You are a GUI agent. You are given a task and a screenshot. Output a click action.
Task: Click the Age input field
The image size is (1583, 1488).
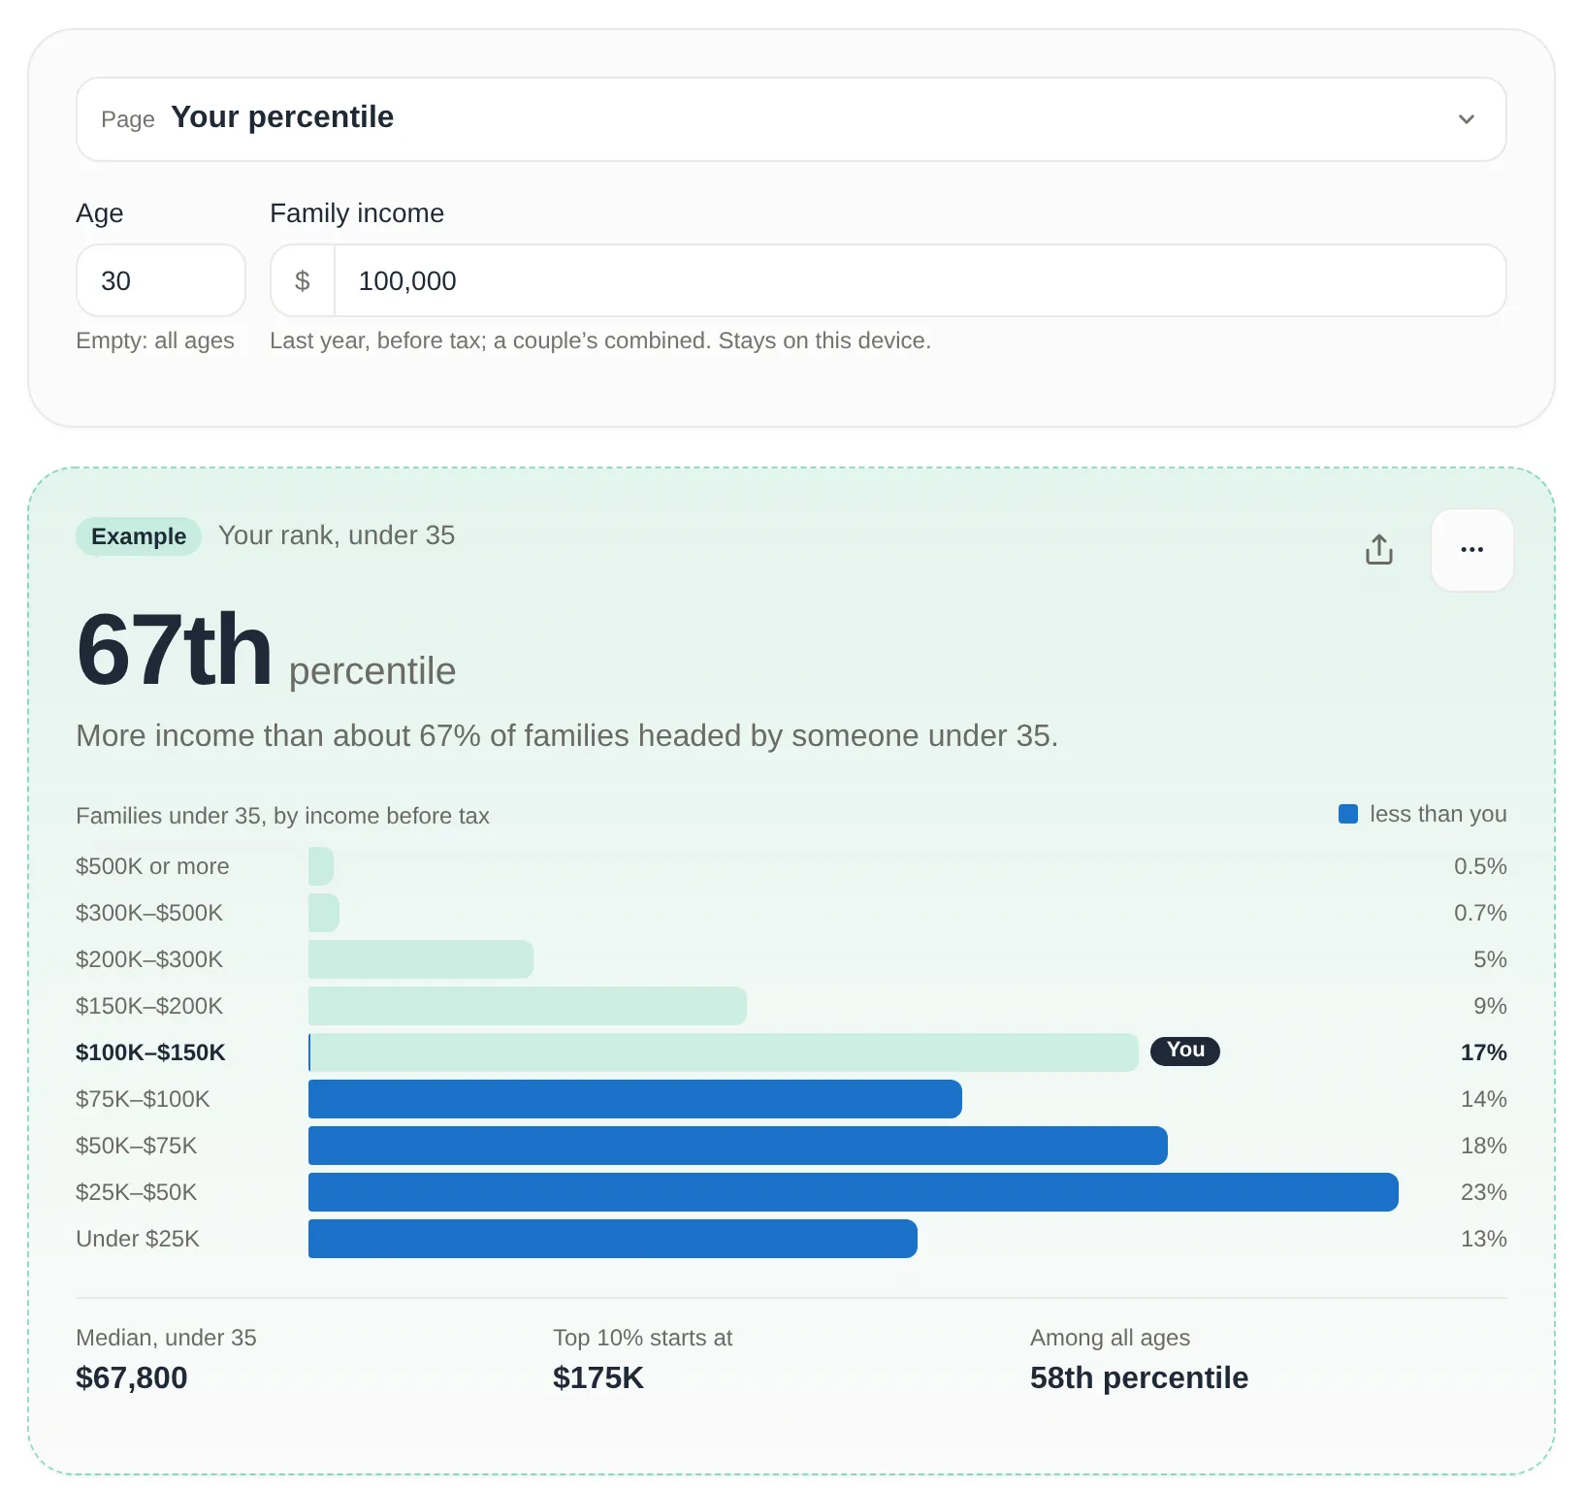coord(160,280)
